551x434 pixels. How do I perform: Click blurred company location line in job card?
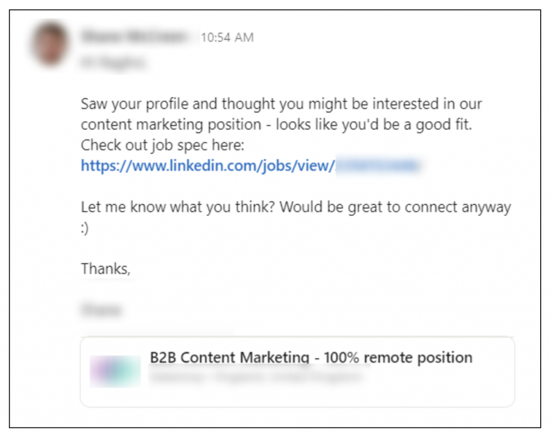pyautogui.click(x=256, y=377)
